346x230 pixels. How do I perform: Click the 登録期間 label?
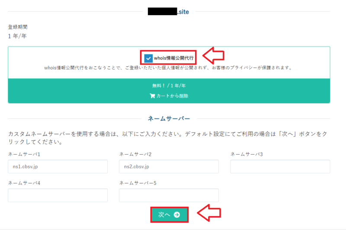pyautogui.click(x=18, y=27)
